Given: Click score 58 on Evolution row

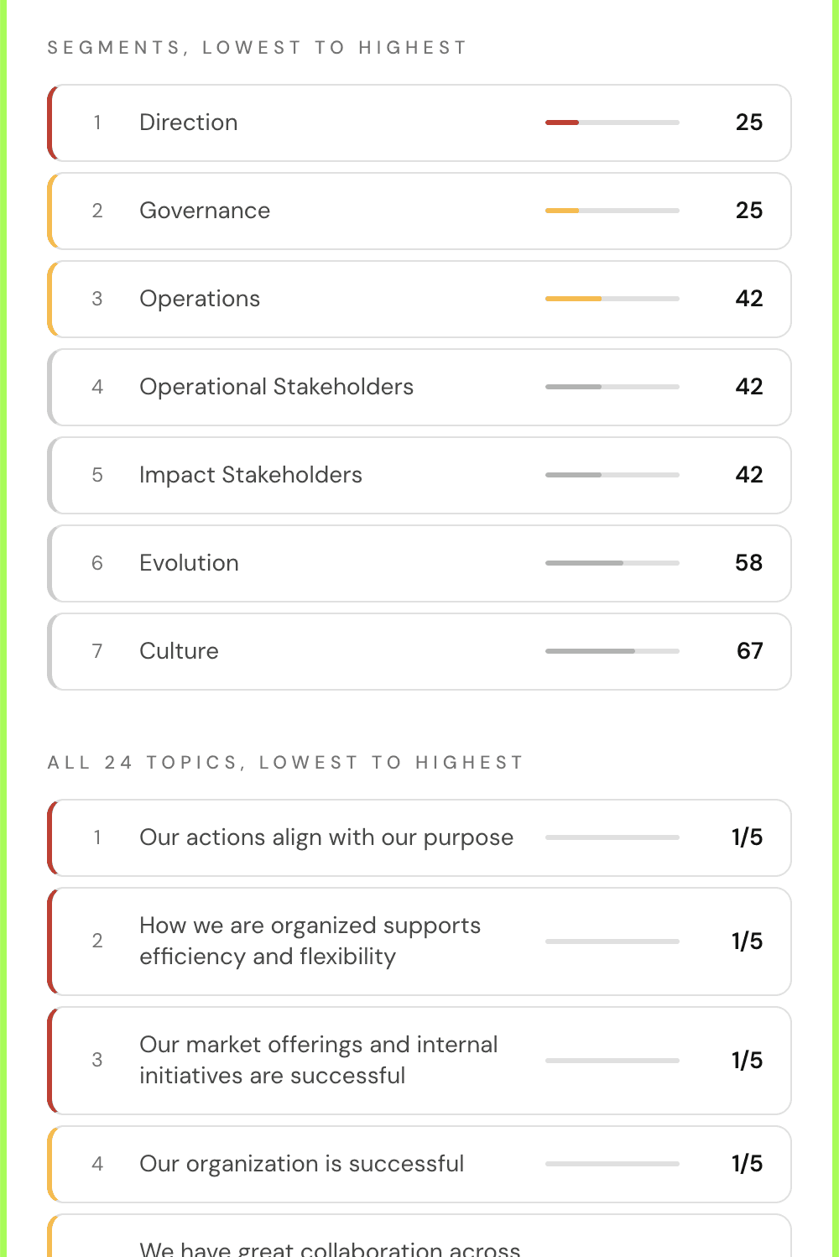Looking at the screenshot, I should click(749, 563).
